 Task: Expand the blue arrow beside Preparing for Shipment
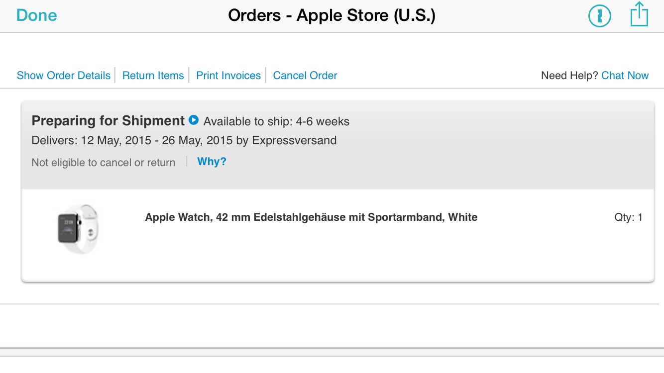click(194, 120)
